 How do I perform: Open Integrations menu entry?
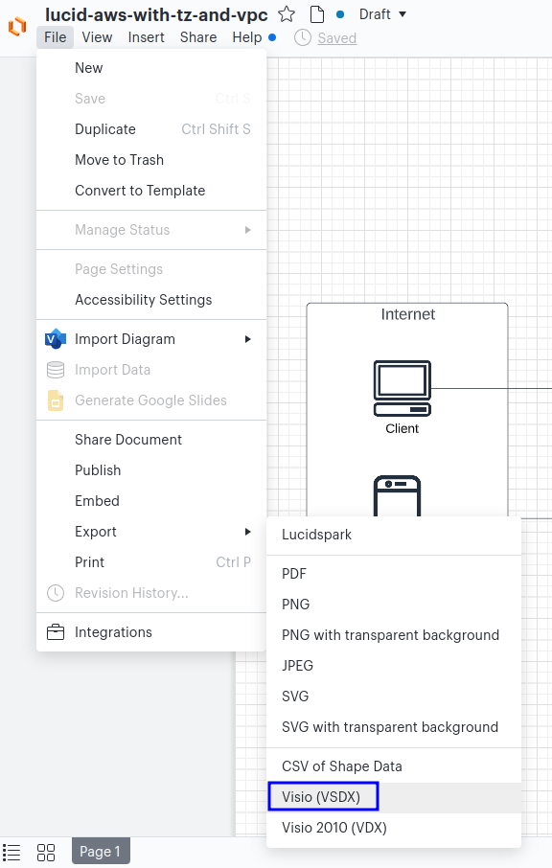click(151, 632)
